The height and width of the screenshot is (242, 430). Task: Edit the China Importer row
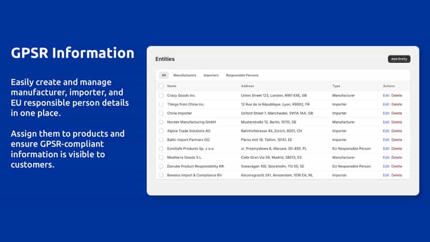[x=386, y=113]
